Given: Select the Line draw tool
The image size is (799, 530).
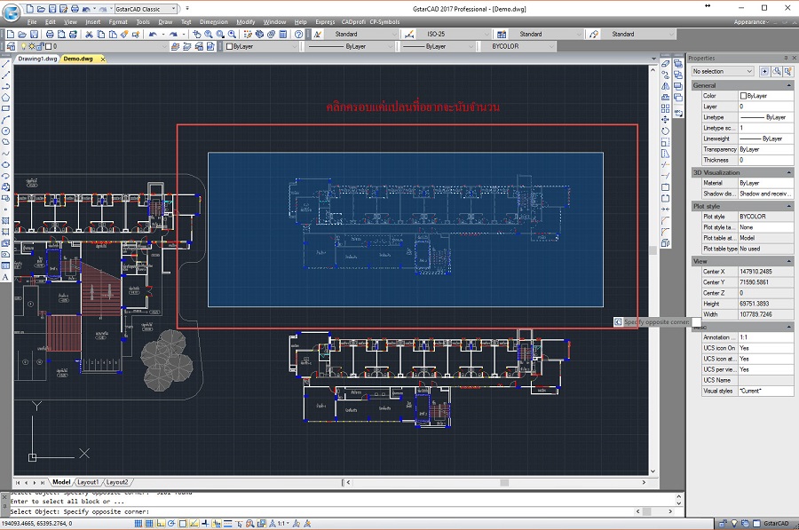Looking at the screenshot, I should point(5,64).
